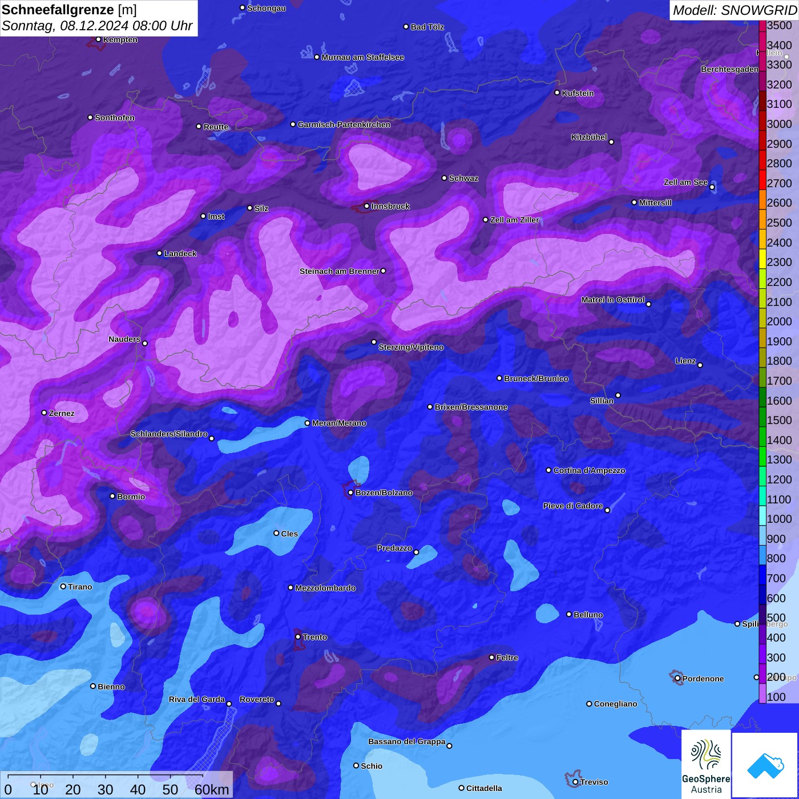Click the Mittersill location dot
Screen dimensions: 799x799
pos(634,203)
